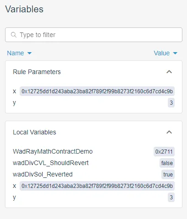Select y value 3 in Rule Parameters
Image resolution: width=187 pixels, height=219 pixels.
click(171, 102)
